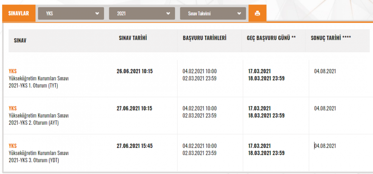Click the YKS link in the YDT row
This screenshot has width=373, height=174.
coord(13,146)
